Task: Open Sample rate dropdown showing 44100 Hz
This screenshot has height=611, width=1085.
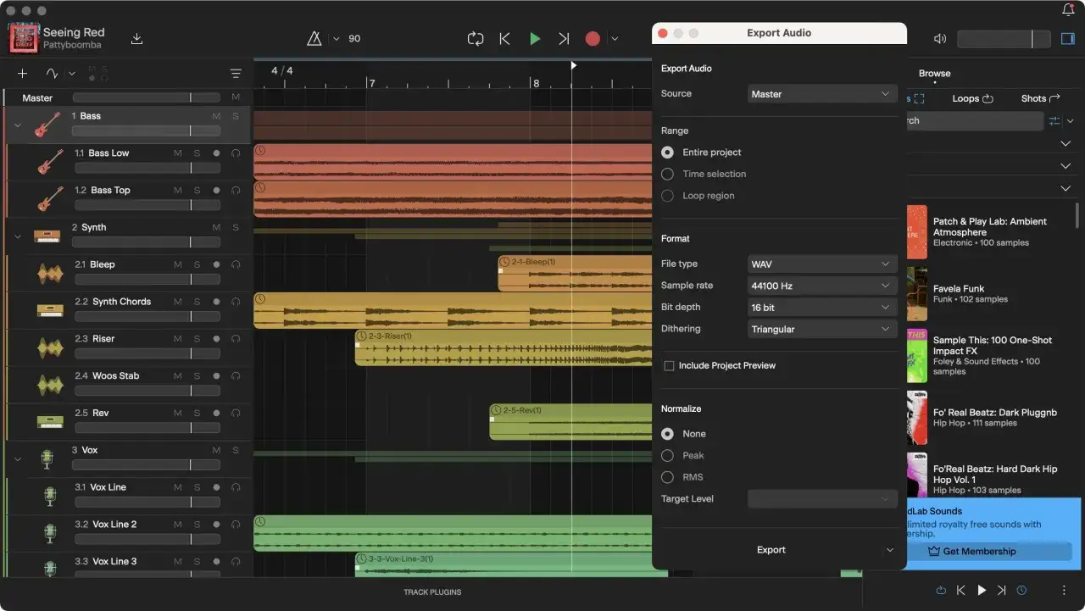Action: click(x=821, y=286)
